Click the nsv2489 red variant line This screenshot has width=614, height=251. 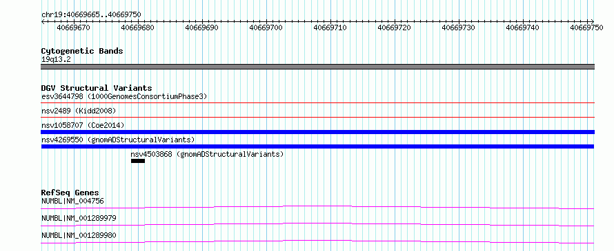tap(317, 118)
